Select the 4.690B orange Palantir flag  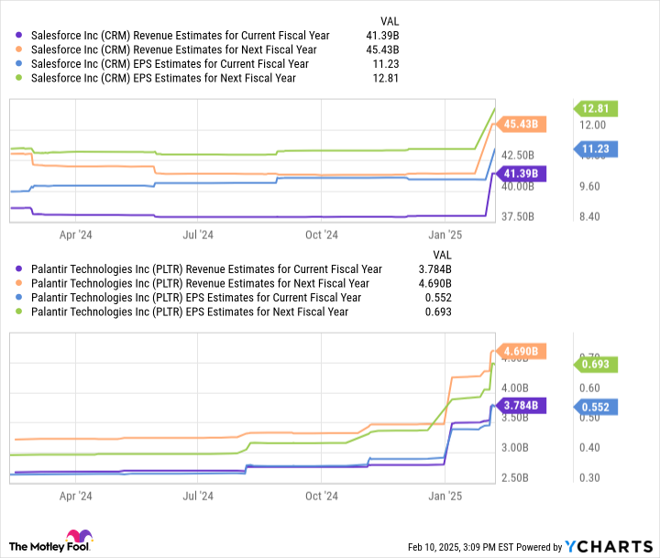pyautogui.click(x=521, y=351)
